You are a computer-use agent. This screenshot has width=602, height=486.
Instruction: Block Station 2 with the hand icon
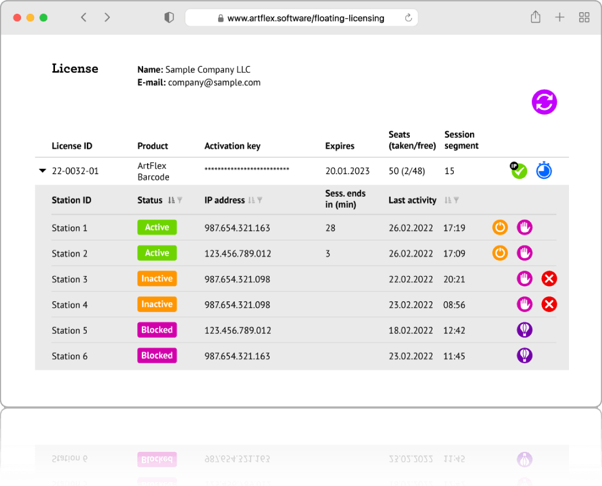[524, 253]
